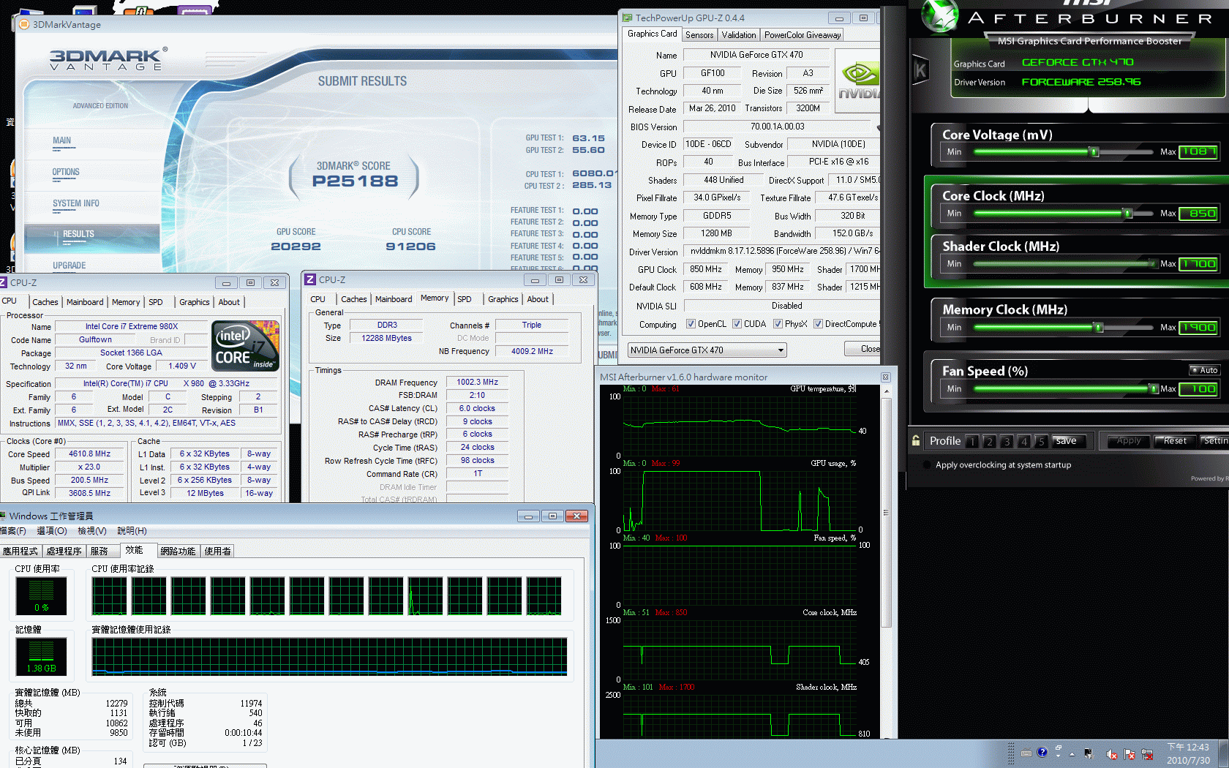Click the Fan Speed slider handle
Viewport: 1229px width, 768px height.
coord(1154,389)
